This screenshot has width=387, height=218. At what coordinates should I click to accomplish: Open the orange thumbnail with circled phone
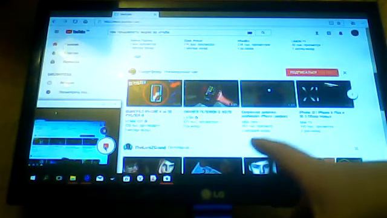[x=155, y=93]
